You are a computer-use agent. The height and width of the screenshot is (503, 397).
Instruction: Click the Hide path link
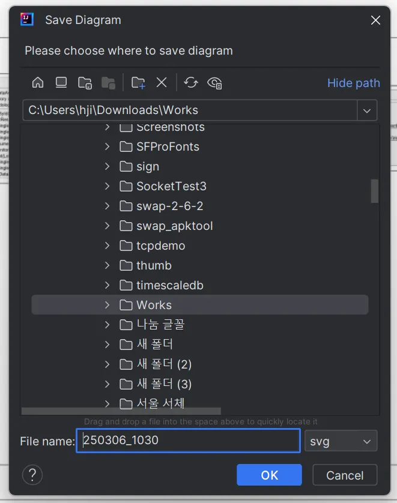(x=354, y=83)
